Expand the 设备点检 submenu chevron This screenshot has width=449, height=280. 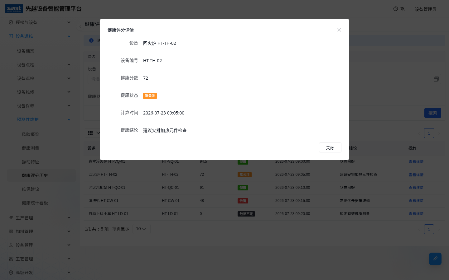69,65
